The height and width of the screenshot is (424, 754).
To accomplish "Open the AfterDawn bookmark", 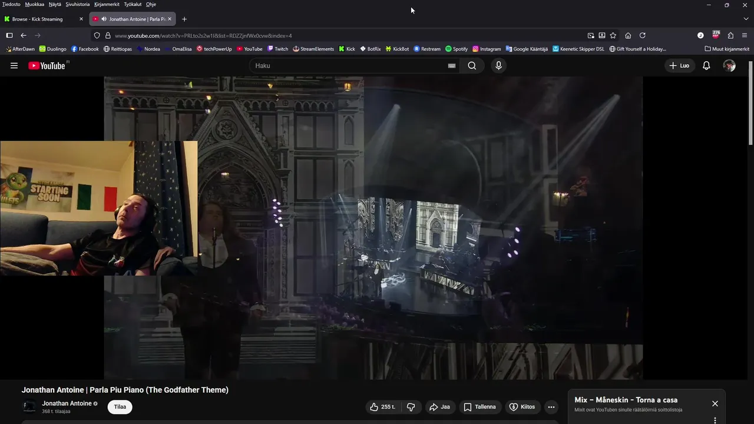I will pyautogui.click(x=19, y=49).
